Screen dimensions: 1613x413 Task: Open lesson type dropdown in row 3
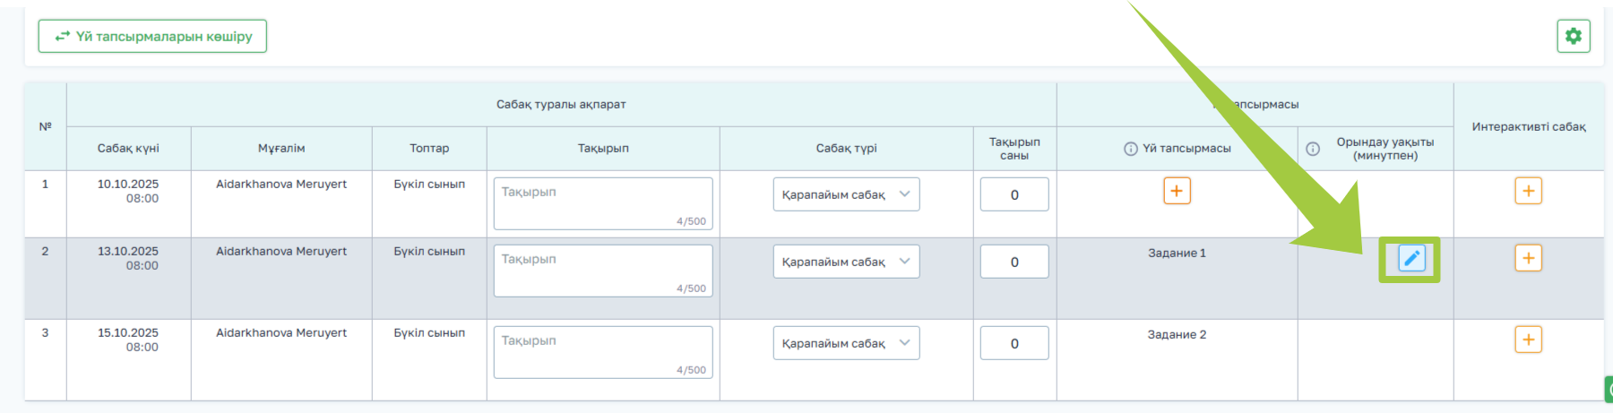(x=846, y=343)
